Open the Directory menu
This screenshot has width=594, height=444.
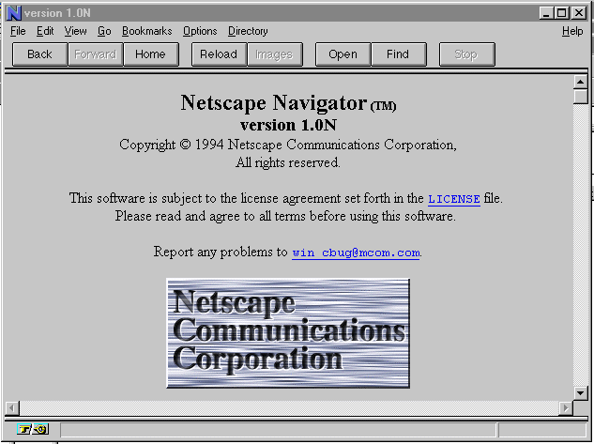248,31
